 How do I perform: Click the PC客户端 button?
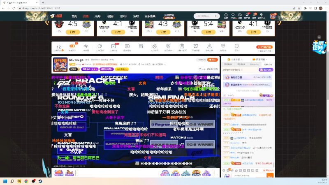coord(264,47)
